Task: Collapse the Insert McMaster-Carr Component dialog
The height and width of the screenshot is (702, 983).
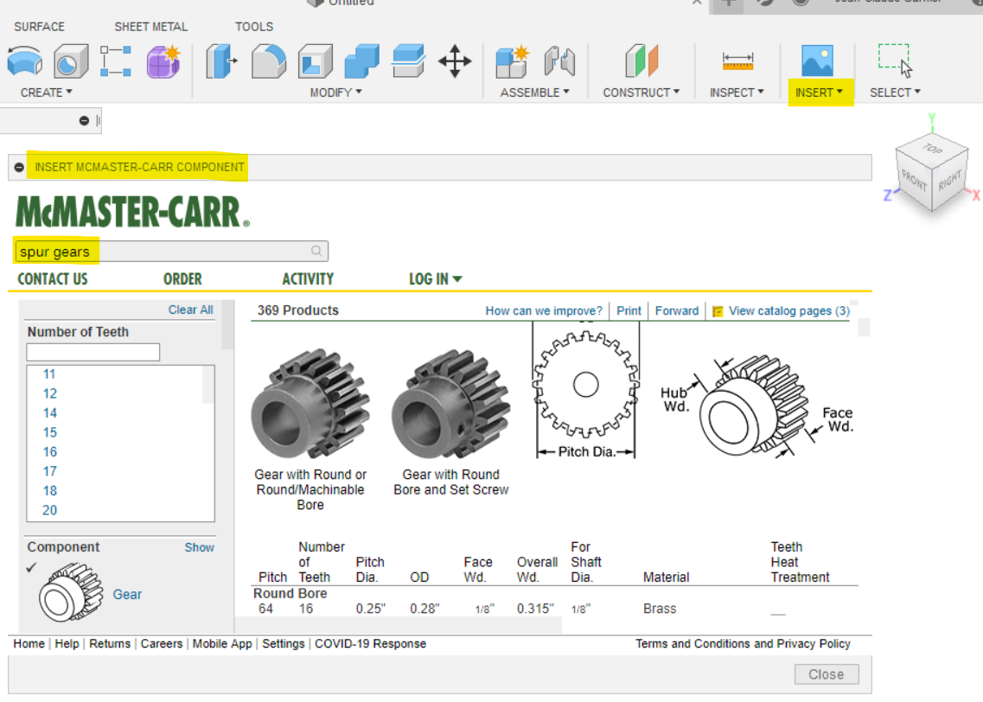Action: click(x=19, y=168)
